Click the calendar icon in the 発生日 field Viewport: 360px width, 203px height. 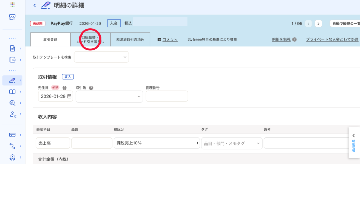click(x=69, y=96)
